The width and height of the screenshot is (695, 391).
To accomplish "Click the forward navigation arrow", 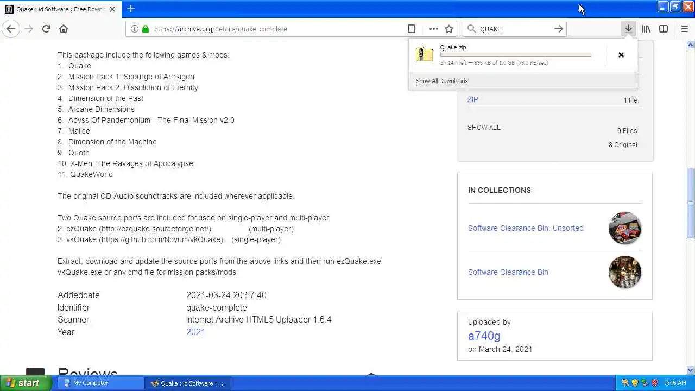I will tap(29, 29).
